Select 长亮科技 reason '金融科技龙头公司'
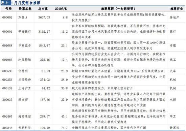The image size is (186, 131). click(x=85, y=128)
